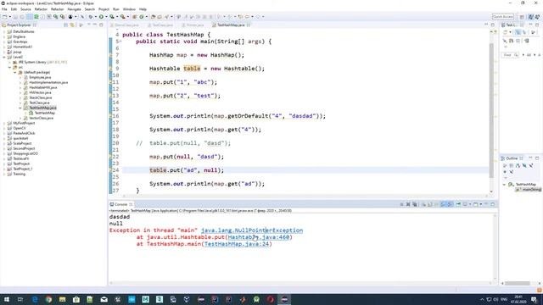
Task: Select Employee.java in Project Explorer
Action: pyautogui.click(x=40, y=77)
